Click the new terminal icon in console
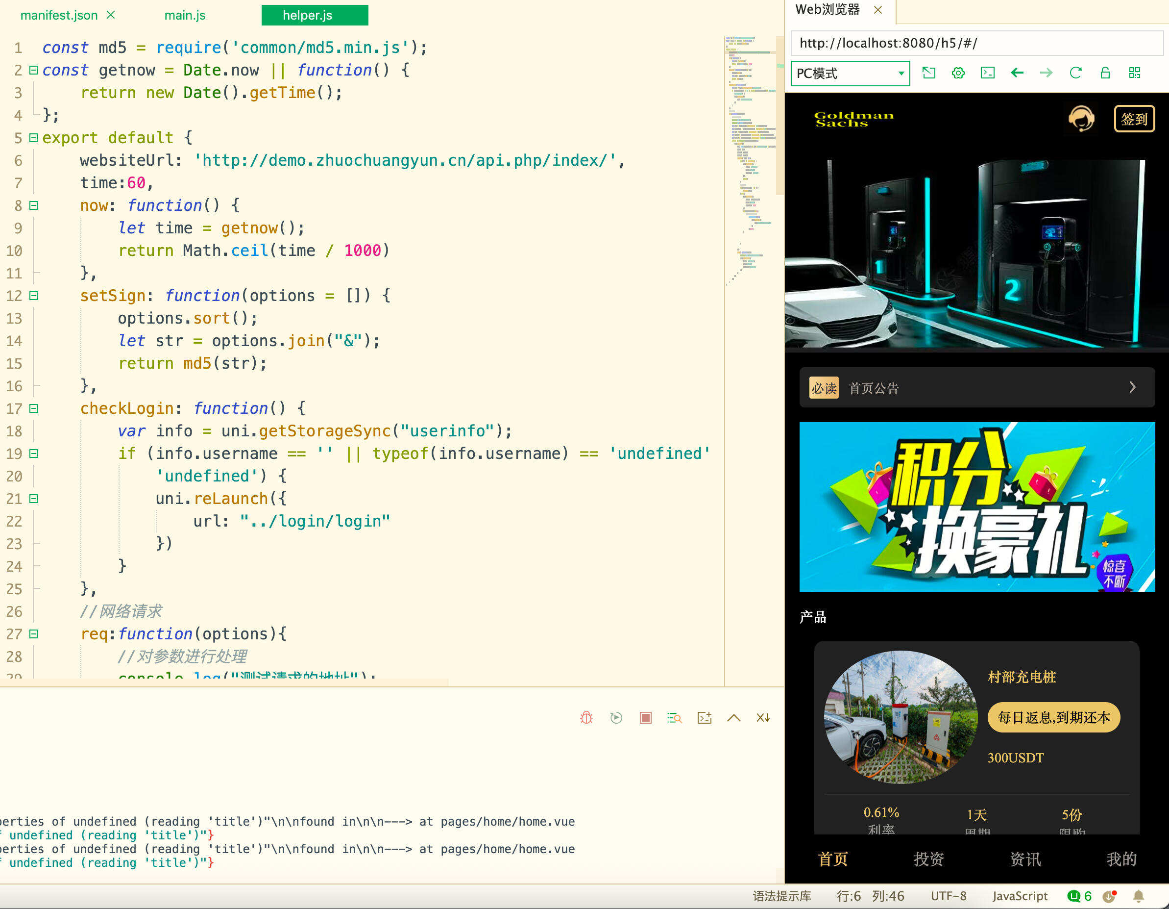The width and height of the screenshot is (1169, 909). 705,718
